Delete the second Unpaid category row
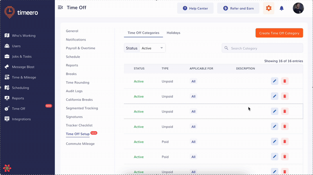313x175 pixels. [x=285, y=96]
